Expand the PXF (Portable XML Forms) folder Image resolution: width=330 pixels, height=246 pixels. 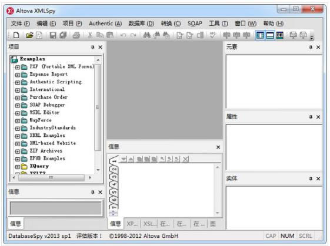point(18,68)
